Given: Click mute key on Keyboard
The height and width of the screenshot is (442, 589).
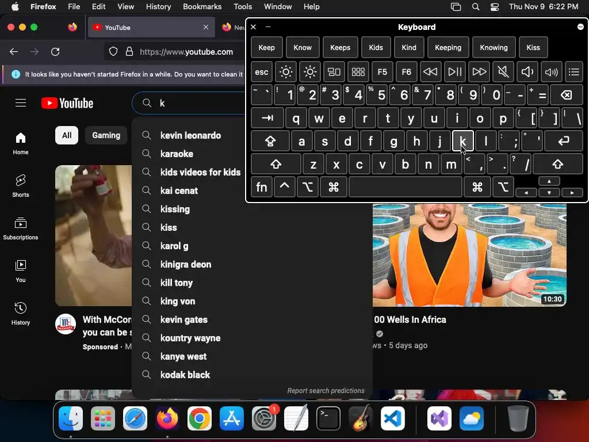Looking at the screenshot, I should click(x=503, y=72).
